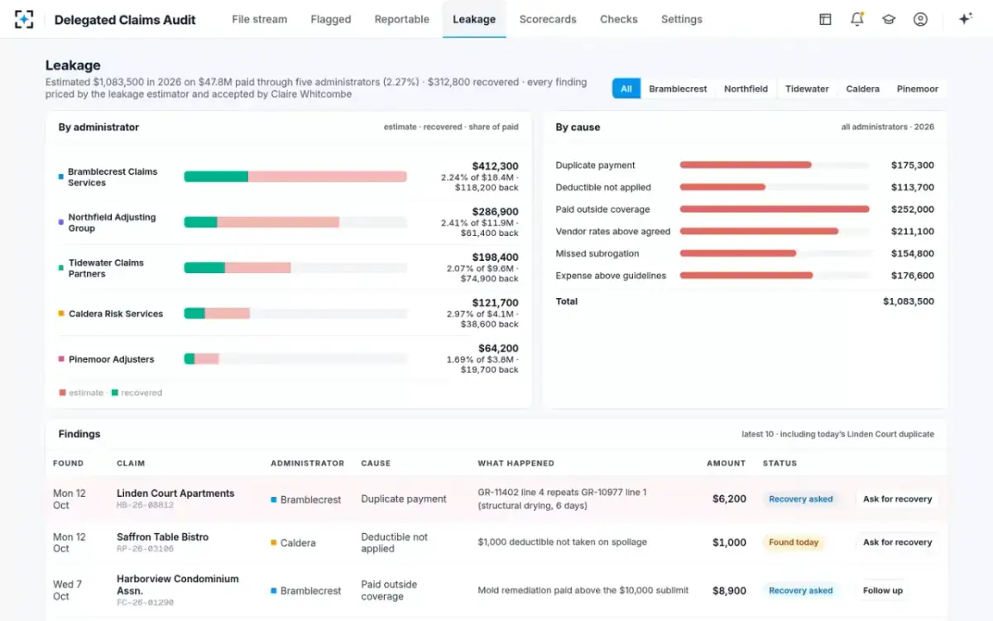Switch to the Flagged tab

click(331, 19)
